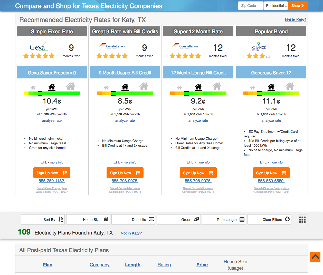
Task: Select small house icon under Gexa Saver Freedom 9
Action: (33, 88)
